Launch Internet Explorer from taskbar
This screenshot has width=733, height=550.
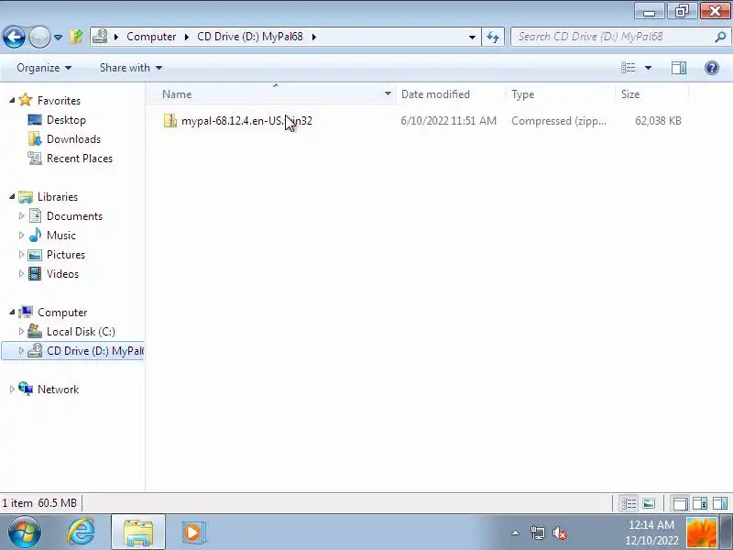point(81,533)
